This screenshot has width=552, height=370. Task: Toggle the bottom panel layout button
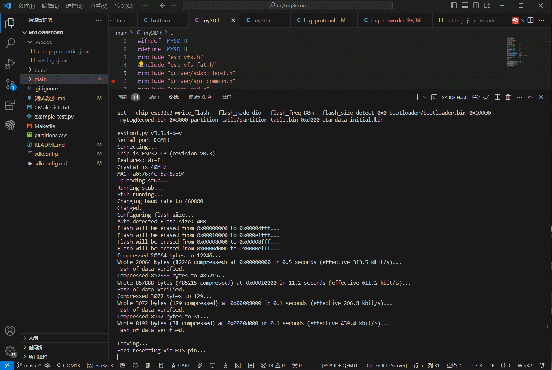click(x=466, y=5)
